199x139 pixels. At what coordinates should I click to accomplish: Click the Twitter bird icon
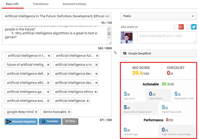194,27
